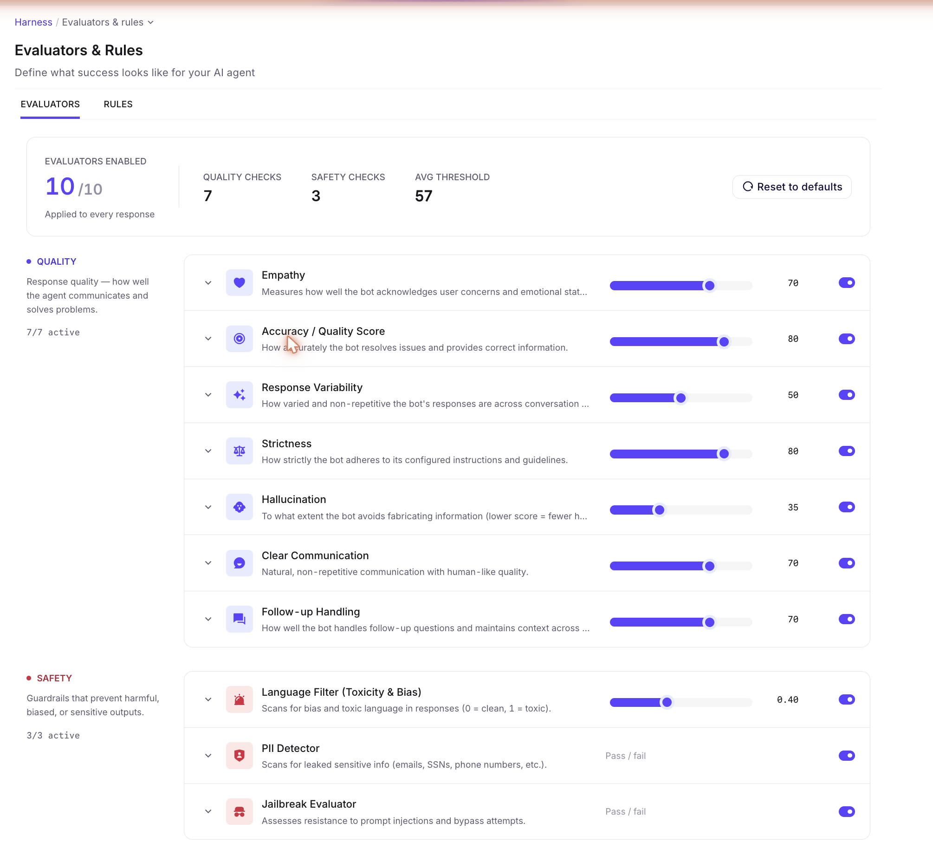
Task: Click the Empathy evaluator title
Action: 283,275
